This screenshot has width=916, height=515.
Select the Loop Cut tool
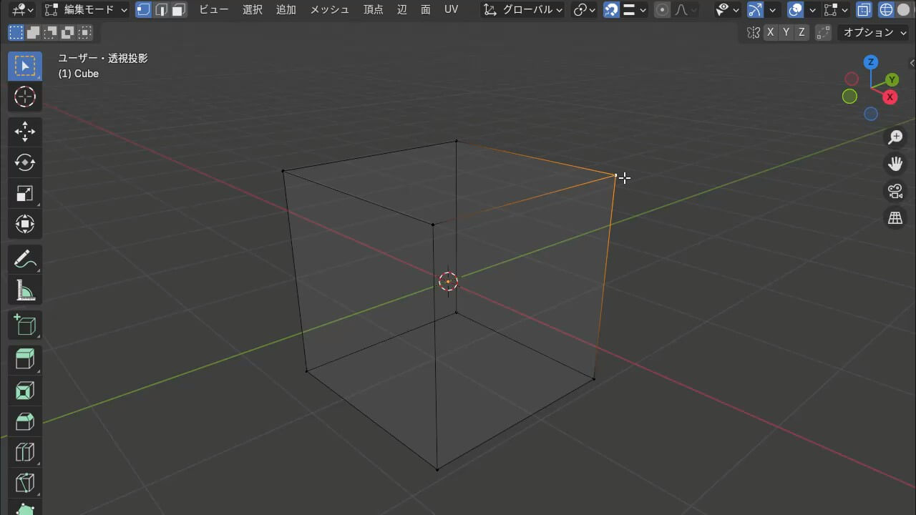click(25, 452)
